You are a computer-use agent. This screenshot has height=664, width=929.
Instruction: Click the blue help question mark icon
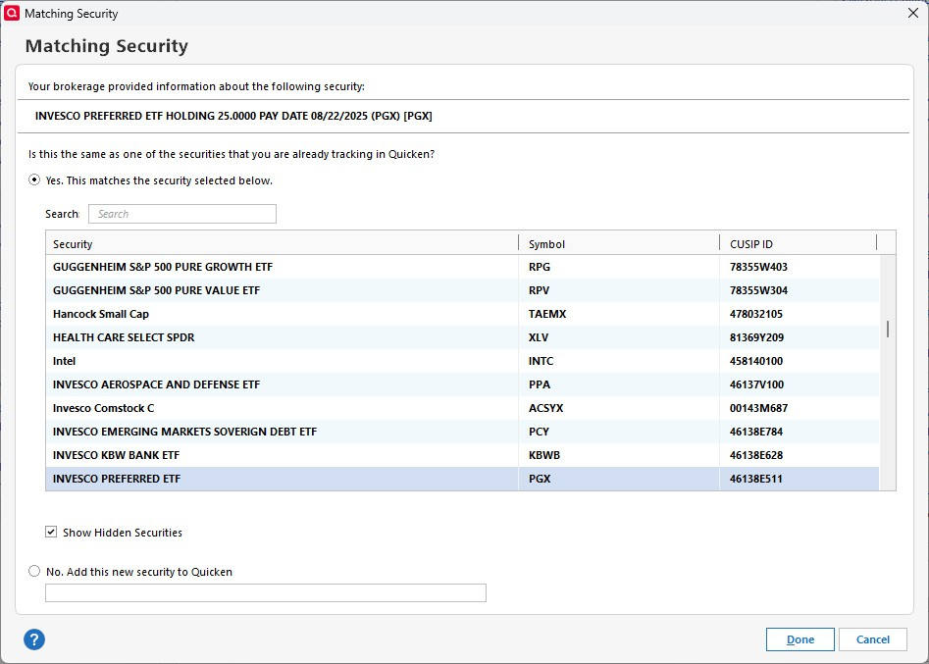click(34, 639)
